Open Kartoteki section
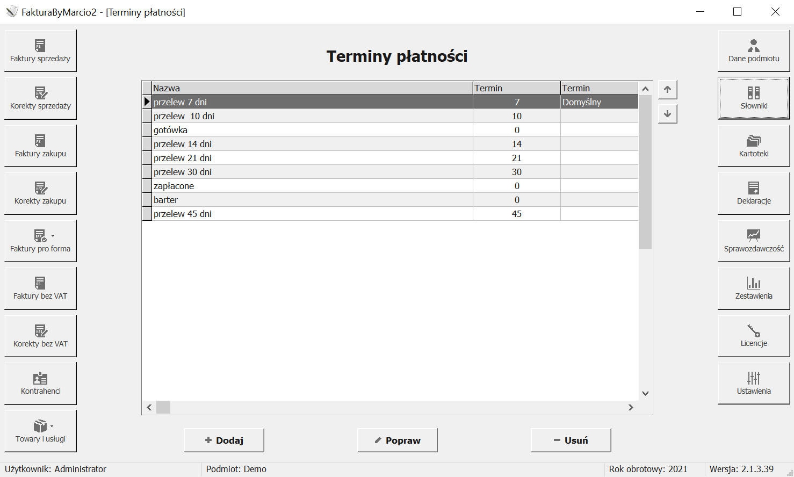This screenshot has height=477, width=794. pos(754,146)
